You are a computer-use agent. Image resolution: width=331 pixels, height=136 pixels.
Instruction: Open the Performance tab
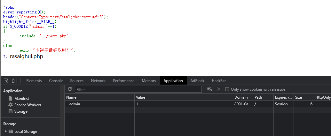pyautogui.click(x=123, y=81)
